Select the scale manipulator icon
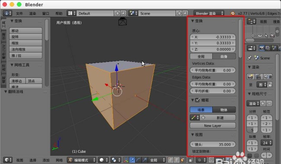281x164 pixels. [x=144, y=160]
